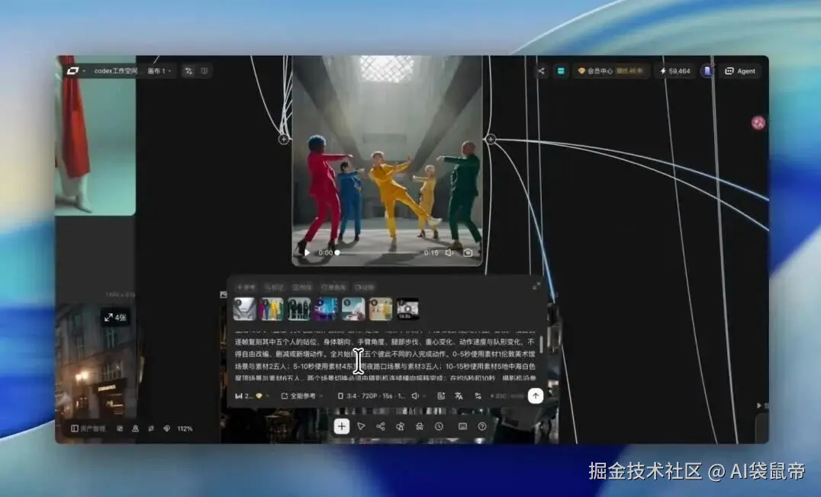Open the 会员中心 membership center
The image size is (821, 497).
(x=610, y=71)
